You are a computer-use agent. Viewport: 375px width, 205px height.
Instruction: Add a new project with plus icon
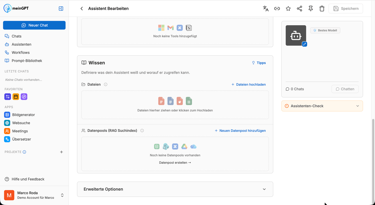point(62,152)
